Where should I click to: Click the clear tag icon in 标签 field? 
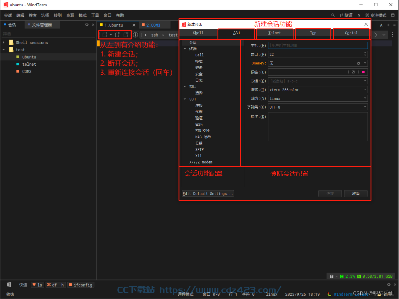click(x=353, y=72)
